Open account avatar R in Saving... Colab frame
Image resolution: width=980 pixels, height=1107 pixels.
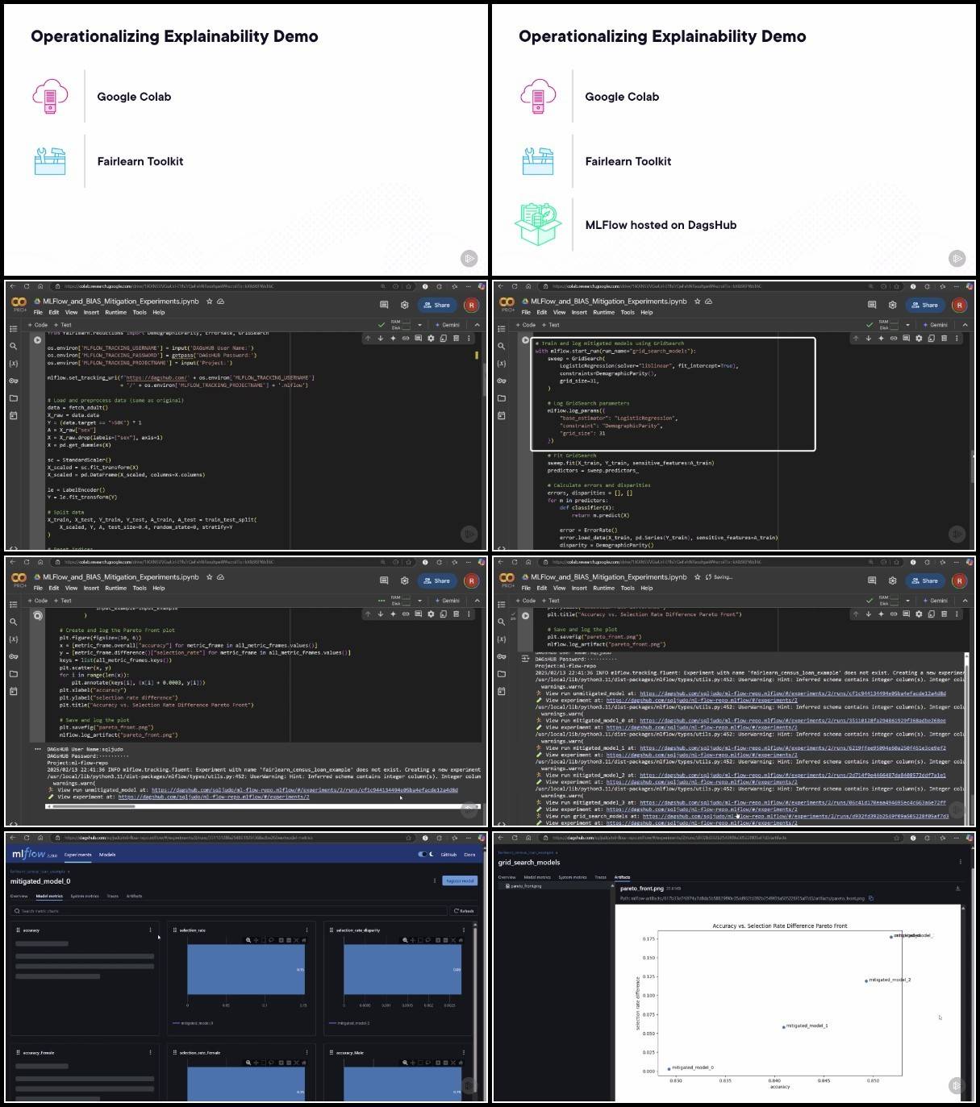point(959,581)
